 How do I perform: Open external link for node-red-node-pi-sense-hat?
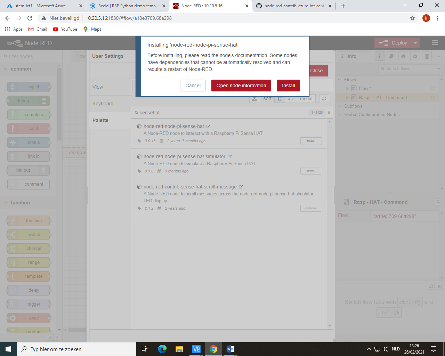point(208,126)
